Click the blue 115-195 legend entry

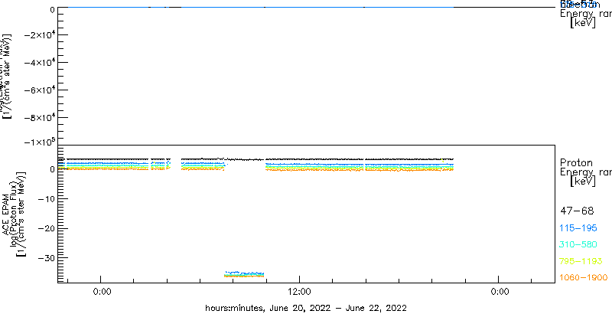[578, 228]
